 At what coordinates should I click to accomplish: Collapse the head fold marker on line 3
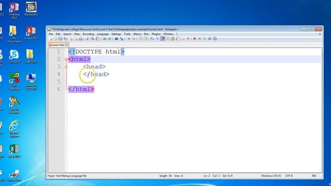[66, 67]
